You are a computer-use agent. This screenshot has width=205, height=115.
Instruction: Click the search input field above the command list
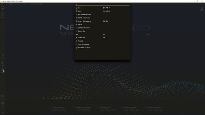click(x=102, y=4)
